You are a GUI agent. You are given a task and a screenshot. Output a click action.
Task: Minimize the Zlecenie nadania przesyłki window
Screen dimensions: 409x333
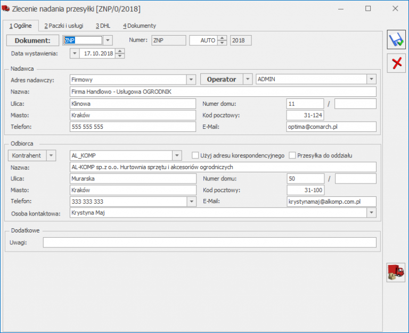point(341,9)
